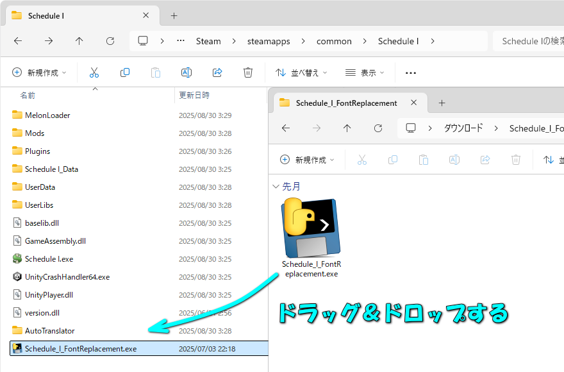The width and height of the screenshot is (564, 372).
Task: Go up one folder in Schedule_I_FontReplacement window
Action: point(347,128)
